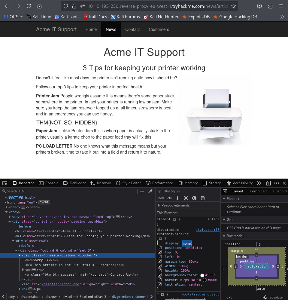Activate the element picker tool
The width and height of the screenshot is (288, 300).
5,183
